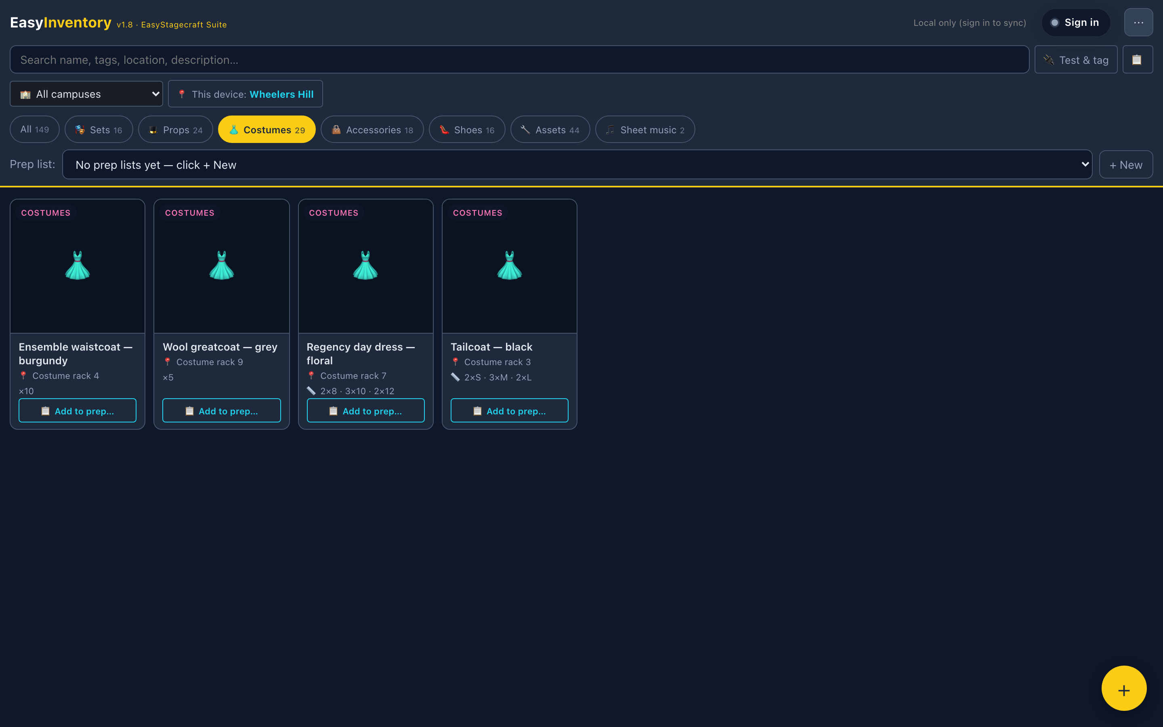The width and height of the screenshot is (1163, 727).
Task: Click the location pin next to Costume rack 9
Action: point(167,361)
